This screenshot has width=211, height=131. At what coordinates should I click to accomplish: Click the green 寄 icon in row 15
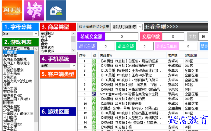[x=94, y=127]
